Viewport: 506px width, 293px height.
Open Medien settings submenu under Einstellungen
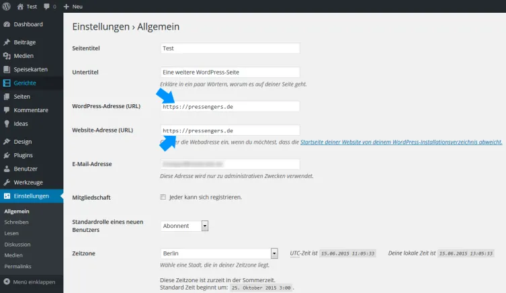tap(13, 255)
